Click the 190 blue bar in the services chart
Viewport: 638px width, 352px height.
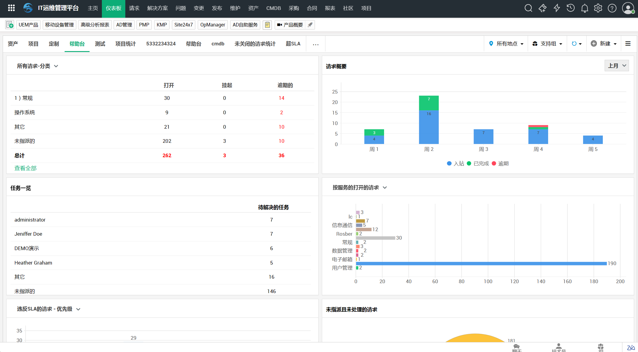tap(481, 263)
